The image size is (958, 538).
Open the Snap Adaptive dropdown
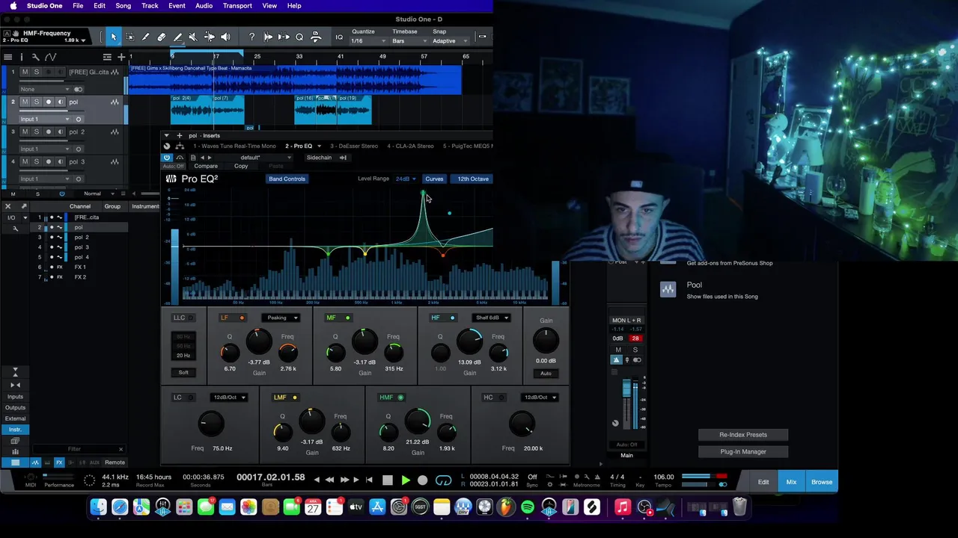point(450,41)
